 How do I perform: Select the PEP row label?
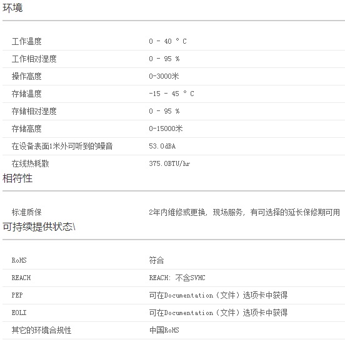17,295
